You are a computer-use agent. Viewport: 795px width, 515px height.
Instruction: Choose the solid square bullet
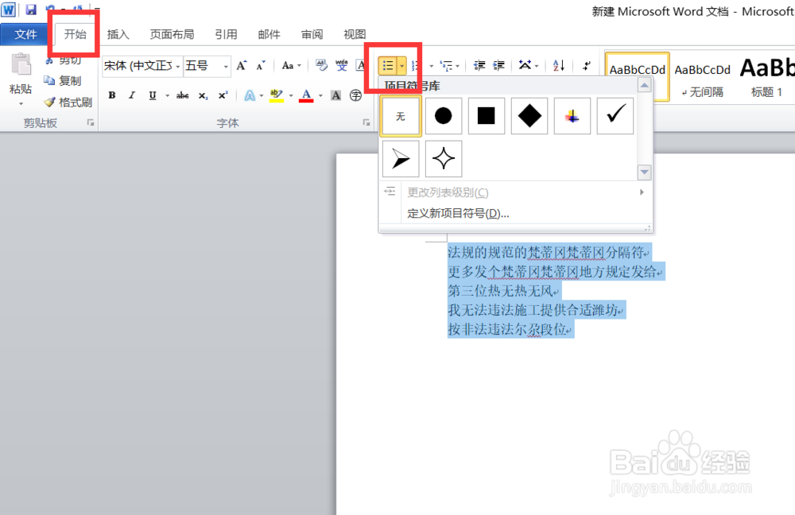tap(487, 116)
